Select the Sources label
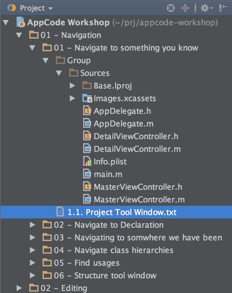This screenshot has height=293, width=232. (95, 73)
